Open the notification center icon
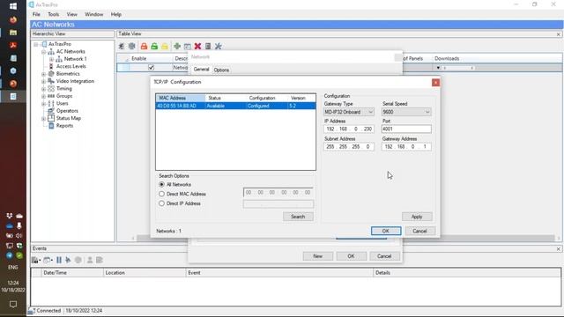The height and width of the screenshot is (317, 564). pos(13,305)
